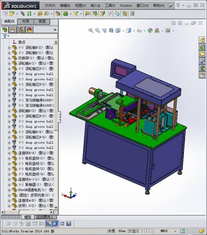Open the DisplayManager color ball tab
The width and height of the screenshot is (207, 235).
pyautogui.click(x=29, y=30)
